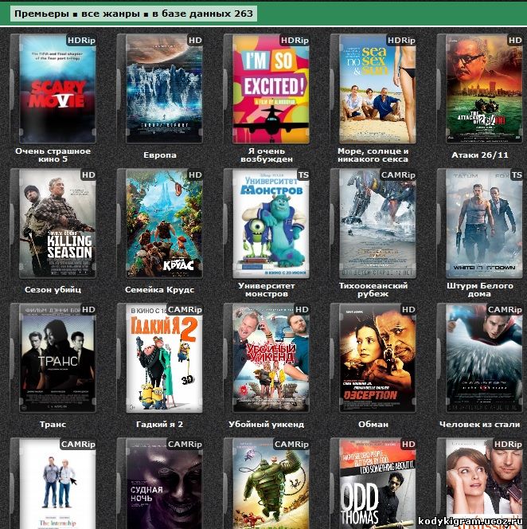Viewport: 527px width, 529px height.
Task: Open the Транс movie poster
Action: point(57,358)
